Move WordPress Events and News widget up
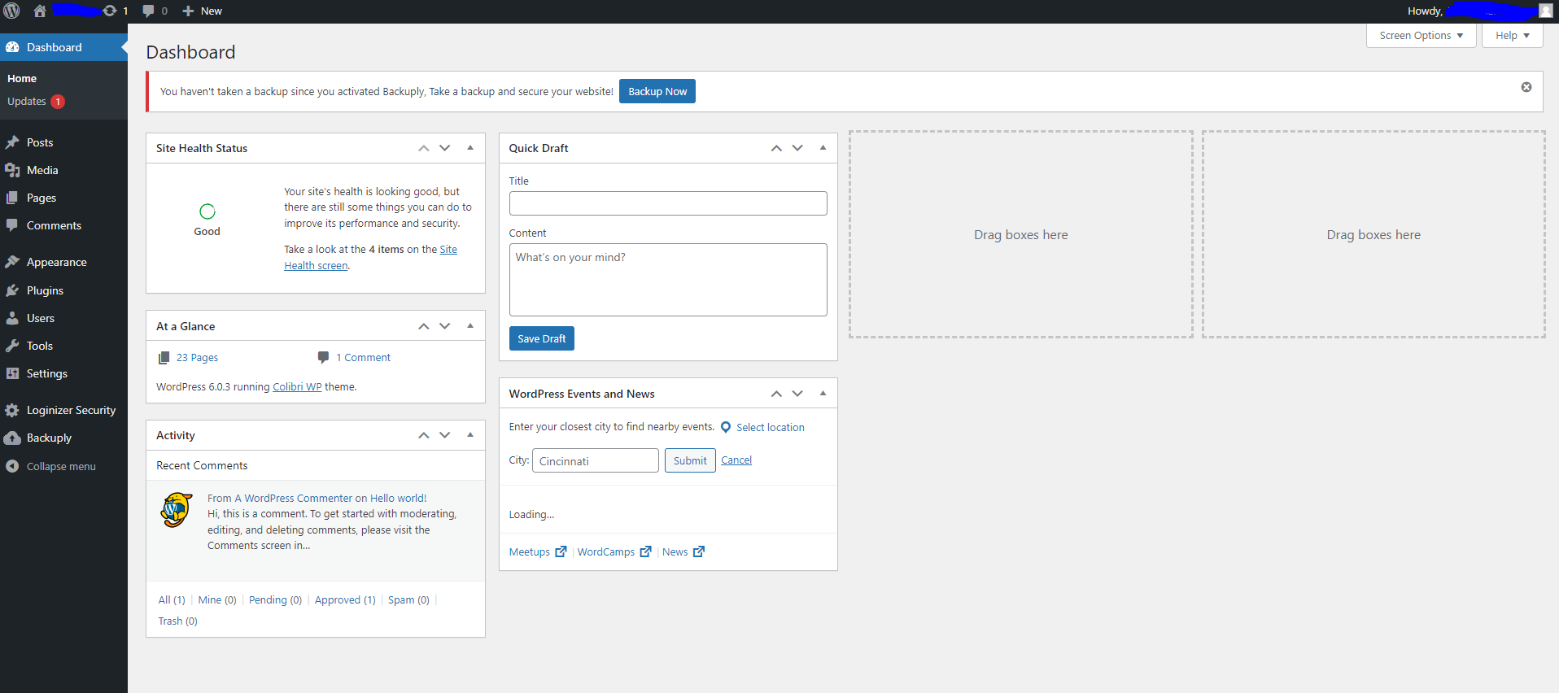The height and width of the screenshot is (693, 1559). 776,394
